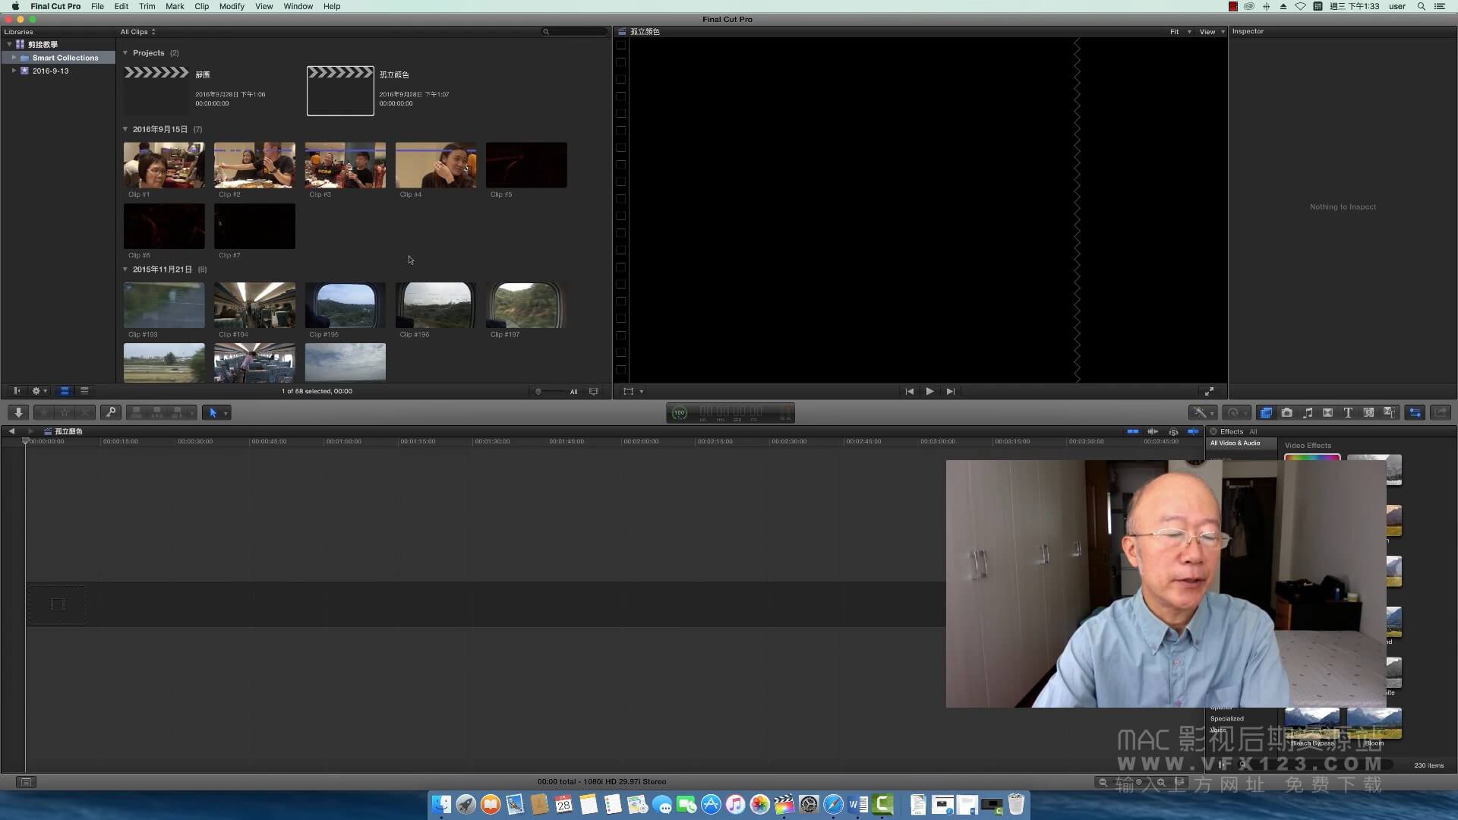Play viewer in full screen
This screenshot has height=820, width=1458.
(x=1209, y=391)
